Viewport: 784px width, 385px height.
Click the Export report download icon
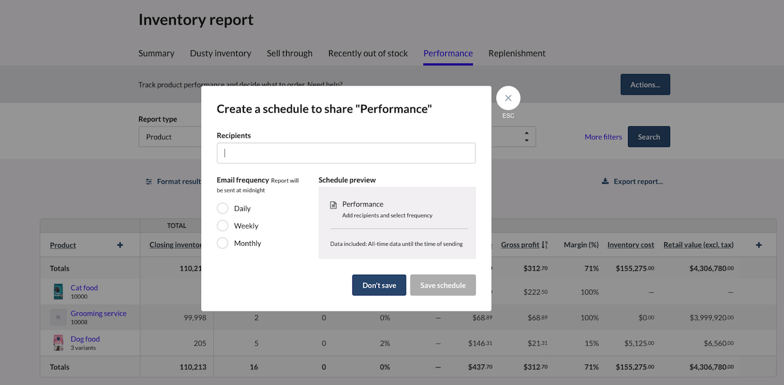(x=605, y=182)
